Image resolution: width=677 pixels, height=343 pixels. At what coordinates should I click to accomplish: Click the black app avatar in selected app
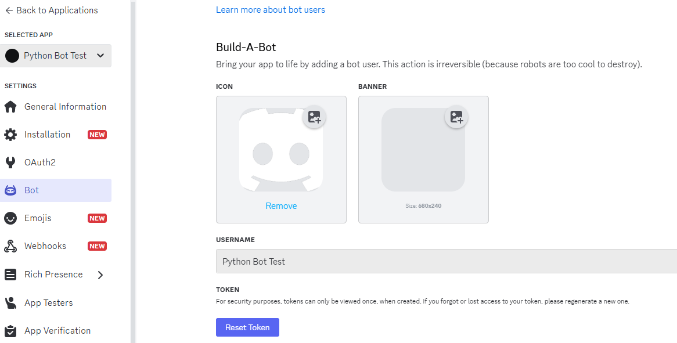point(12,56)
